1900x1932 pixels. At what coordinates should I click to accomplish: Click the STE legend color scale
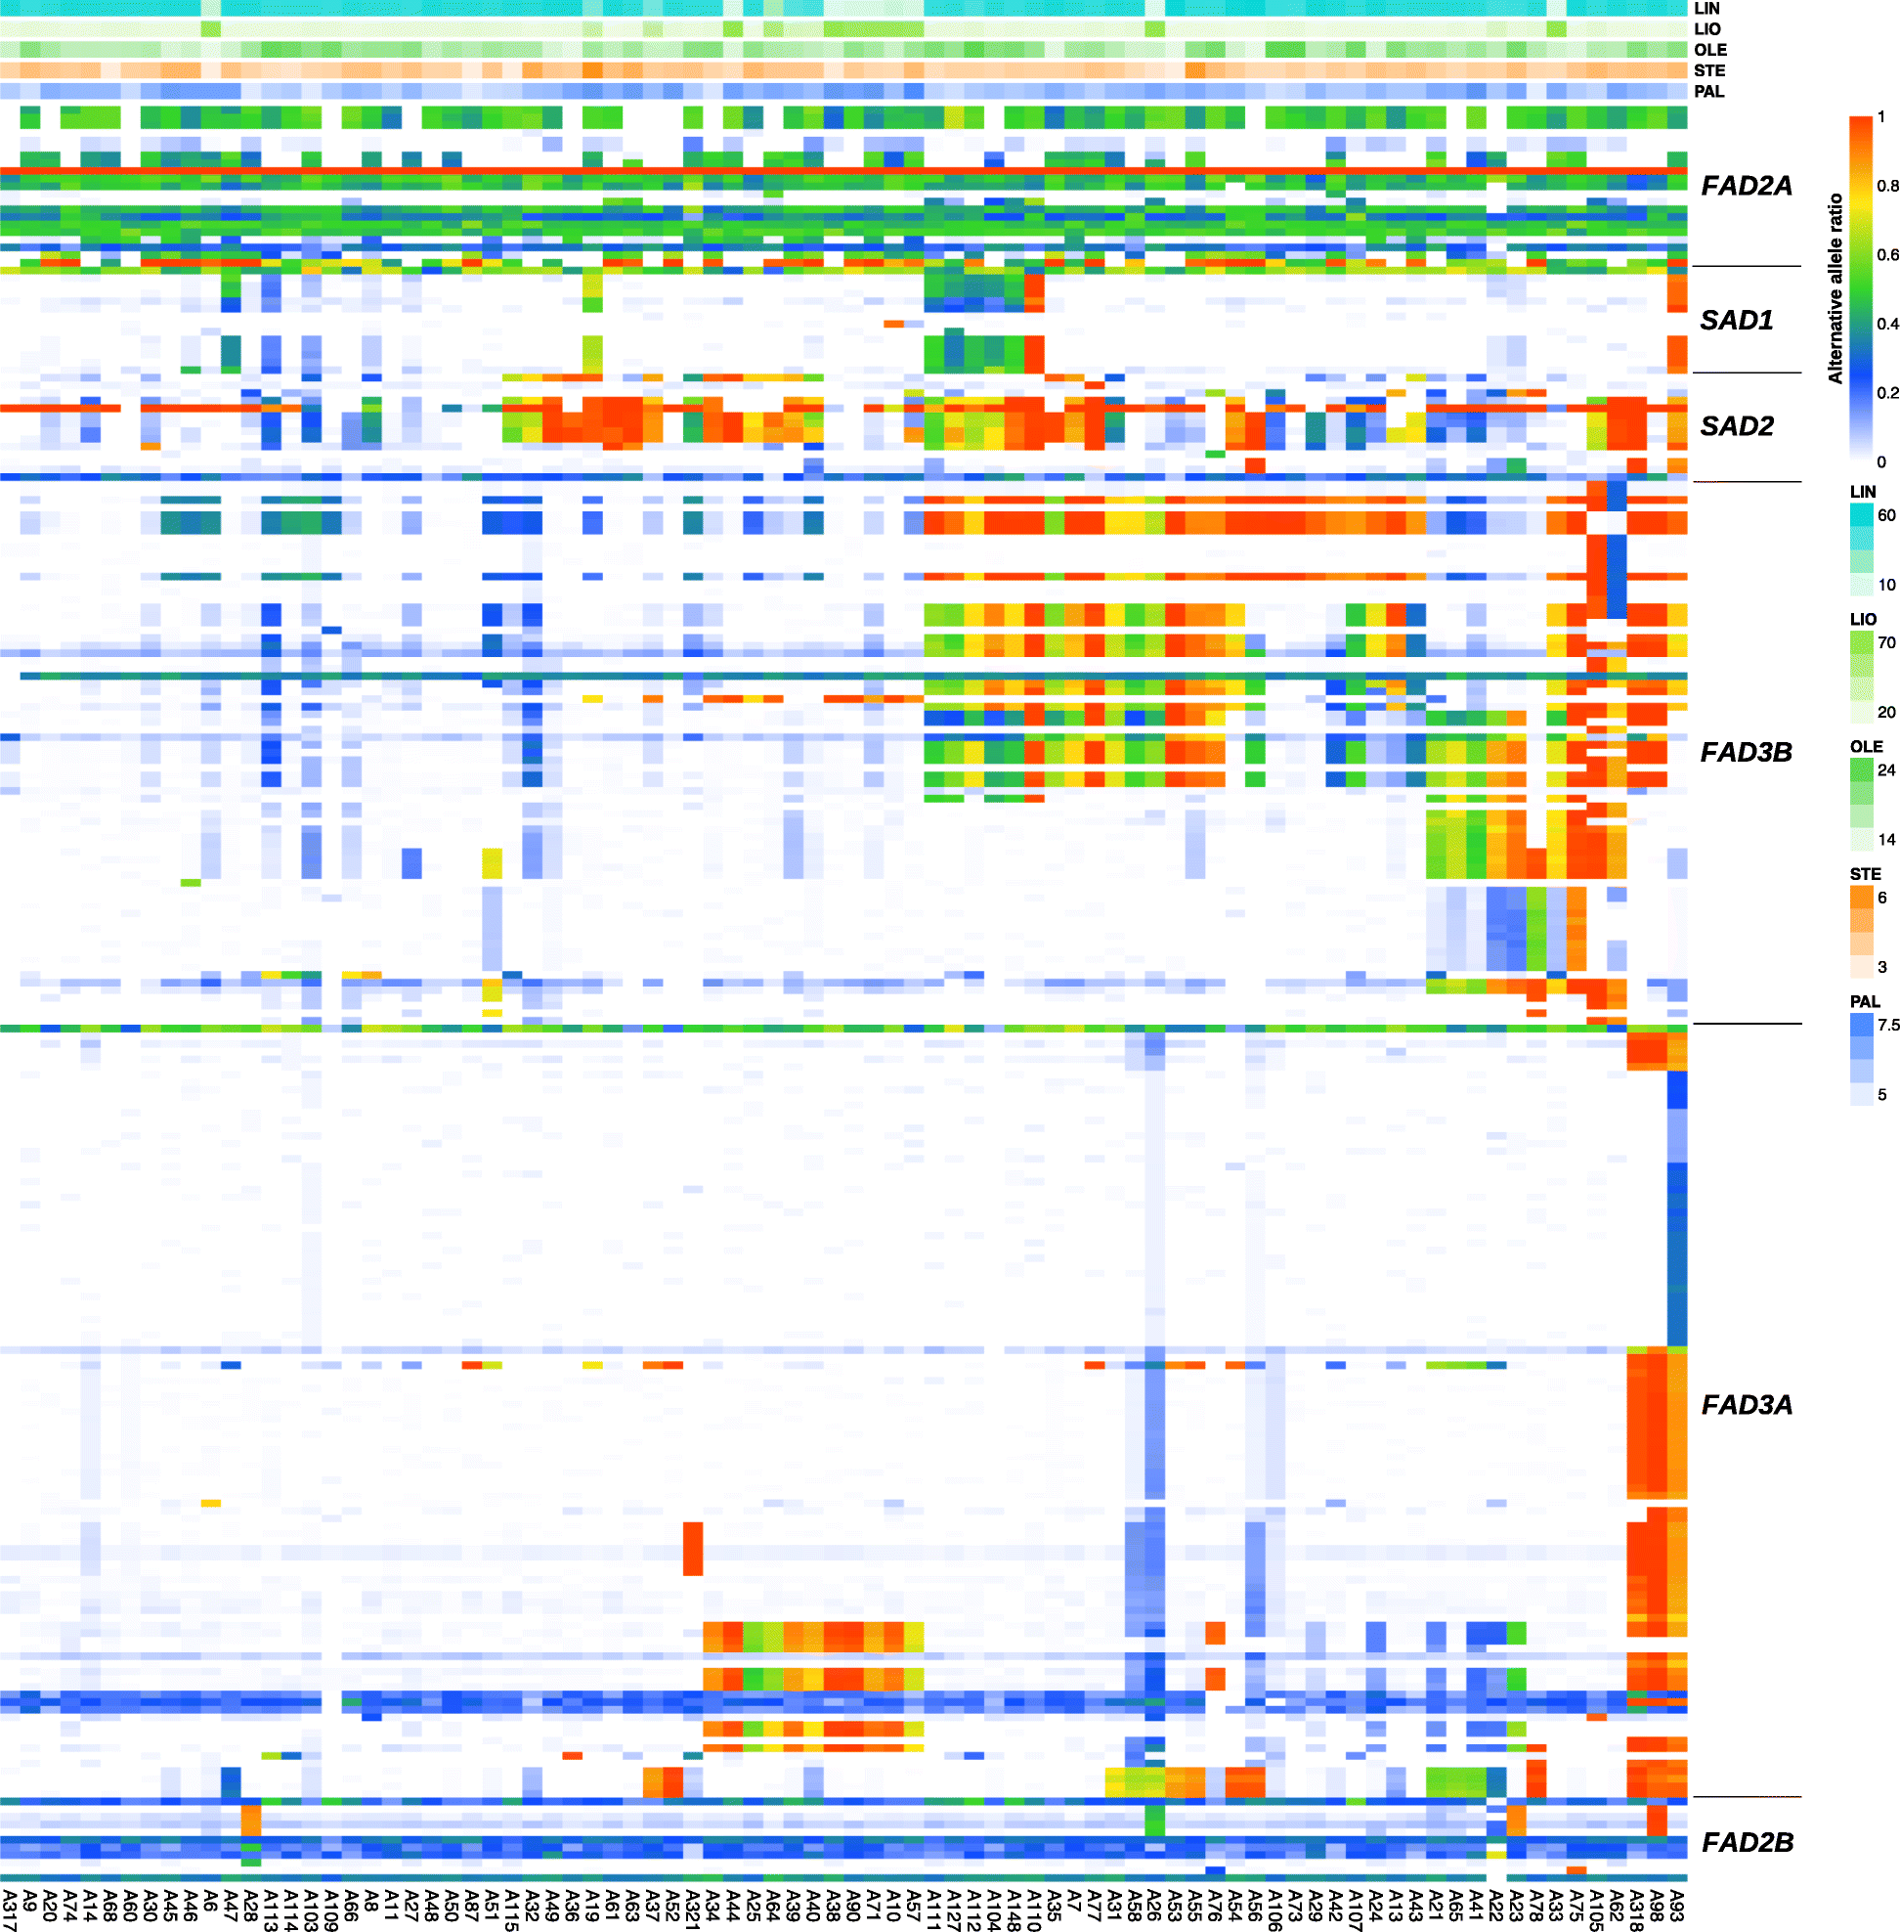(x=1861, y=933)
